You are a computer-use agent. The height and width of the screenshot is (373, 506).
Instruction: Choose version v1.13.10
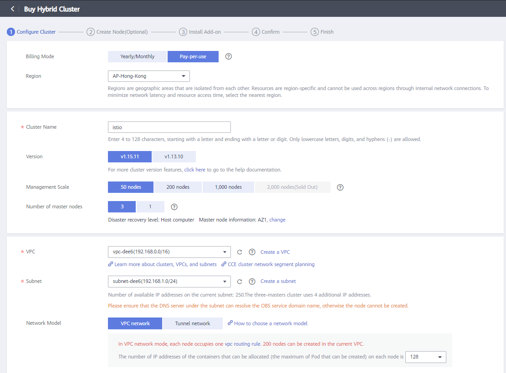point(174,156)
